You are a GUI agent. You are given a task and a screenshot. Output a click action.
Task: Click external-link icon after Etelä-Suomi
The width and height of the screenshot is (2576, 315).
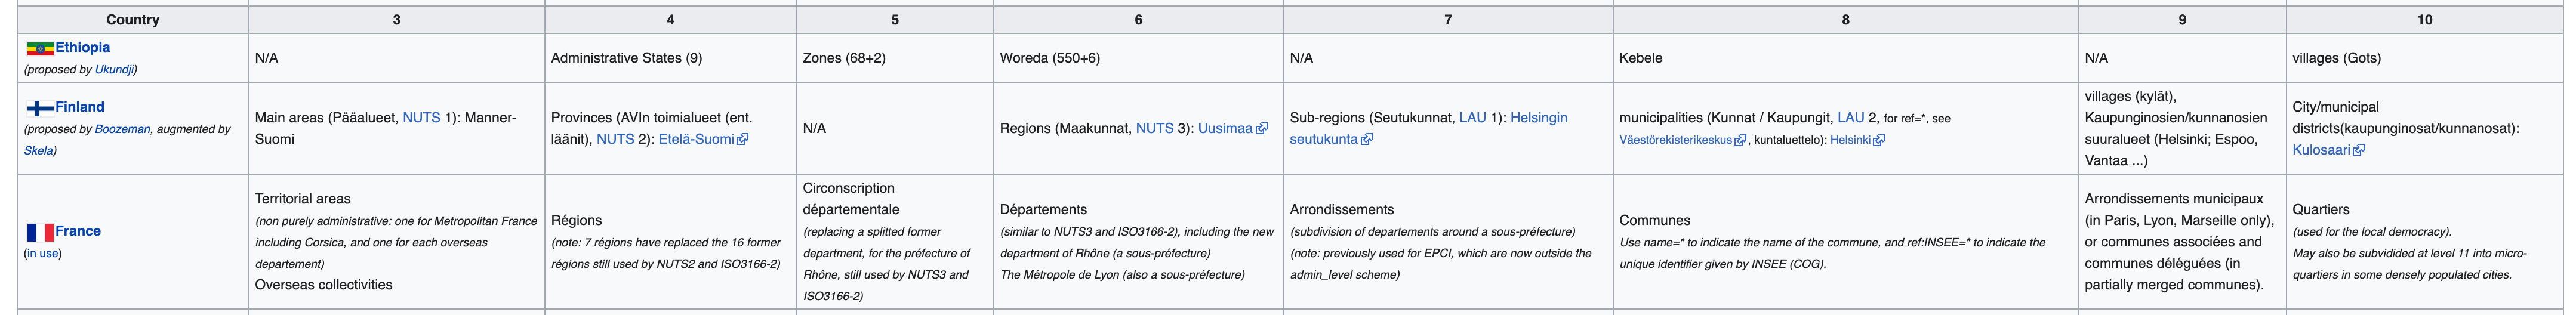[742, 140]
